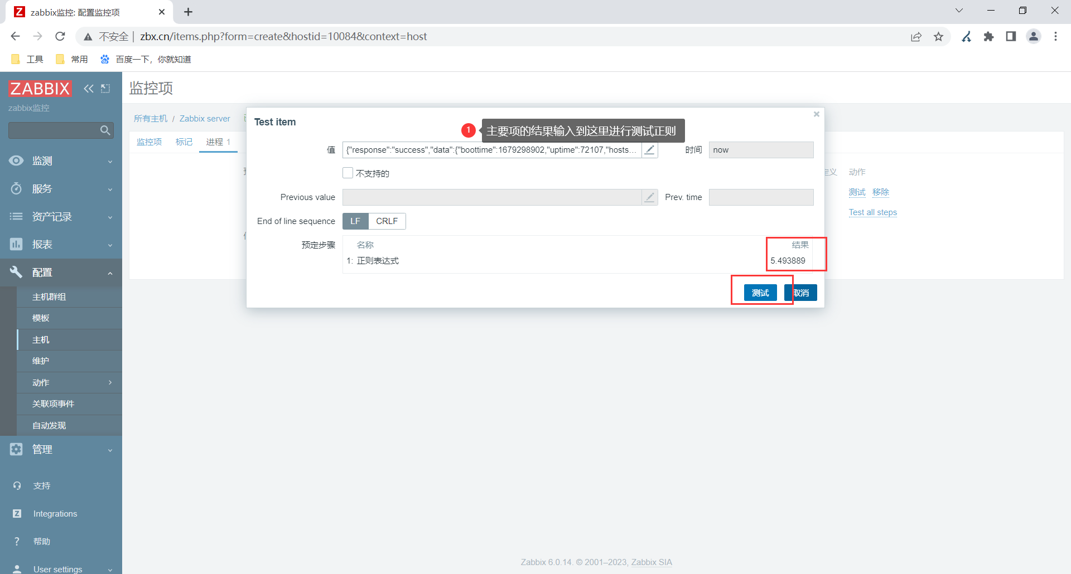Click the Test all steps link
1071x574 pixels.
[x=873, y=212]
